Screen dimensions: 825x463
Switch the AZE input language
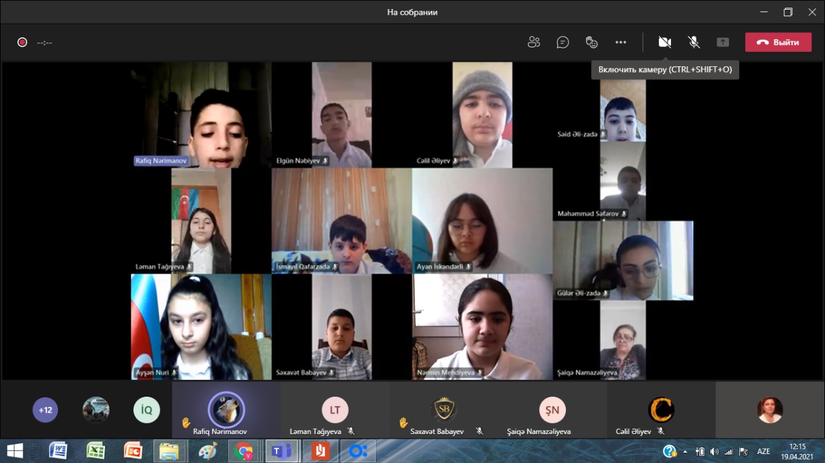(764, 451)
